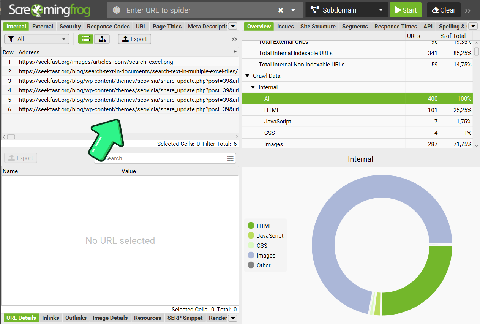Expand the upper panel's double-arrow icon
The height and width of the screenshot is (324, 480).
tap(234, 39)
